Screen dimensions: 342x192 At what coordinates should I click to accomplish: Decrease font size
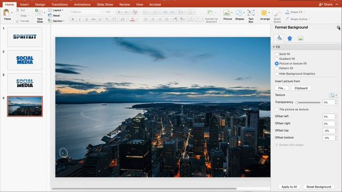127,12
